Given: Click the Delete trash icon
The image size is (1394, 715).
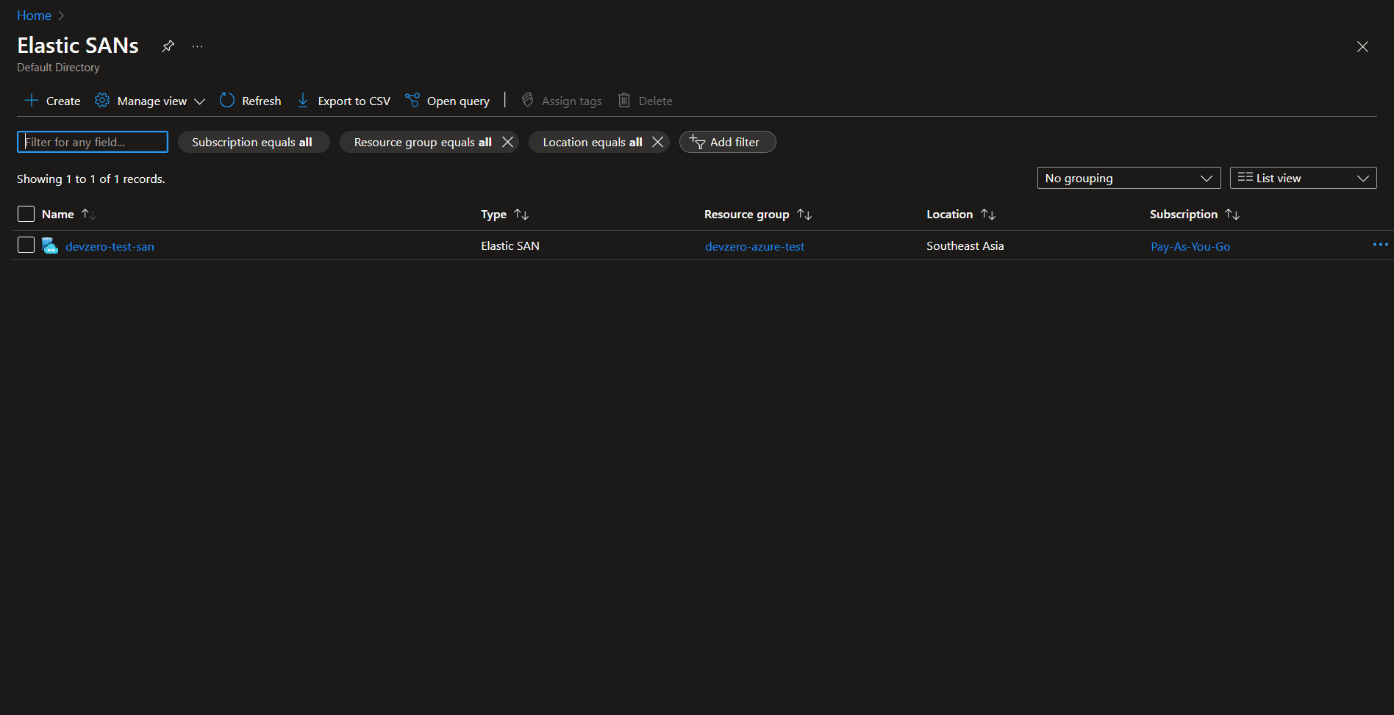Looking at the screenshot, I should tap(624, 100).
